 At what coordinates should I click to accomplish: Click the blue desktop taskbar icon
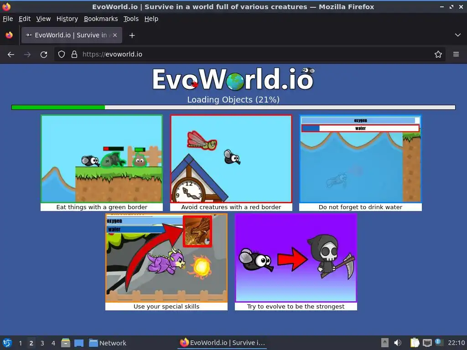tap(79, 343)
